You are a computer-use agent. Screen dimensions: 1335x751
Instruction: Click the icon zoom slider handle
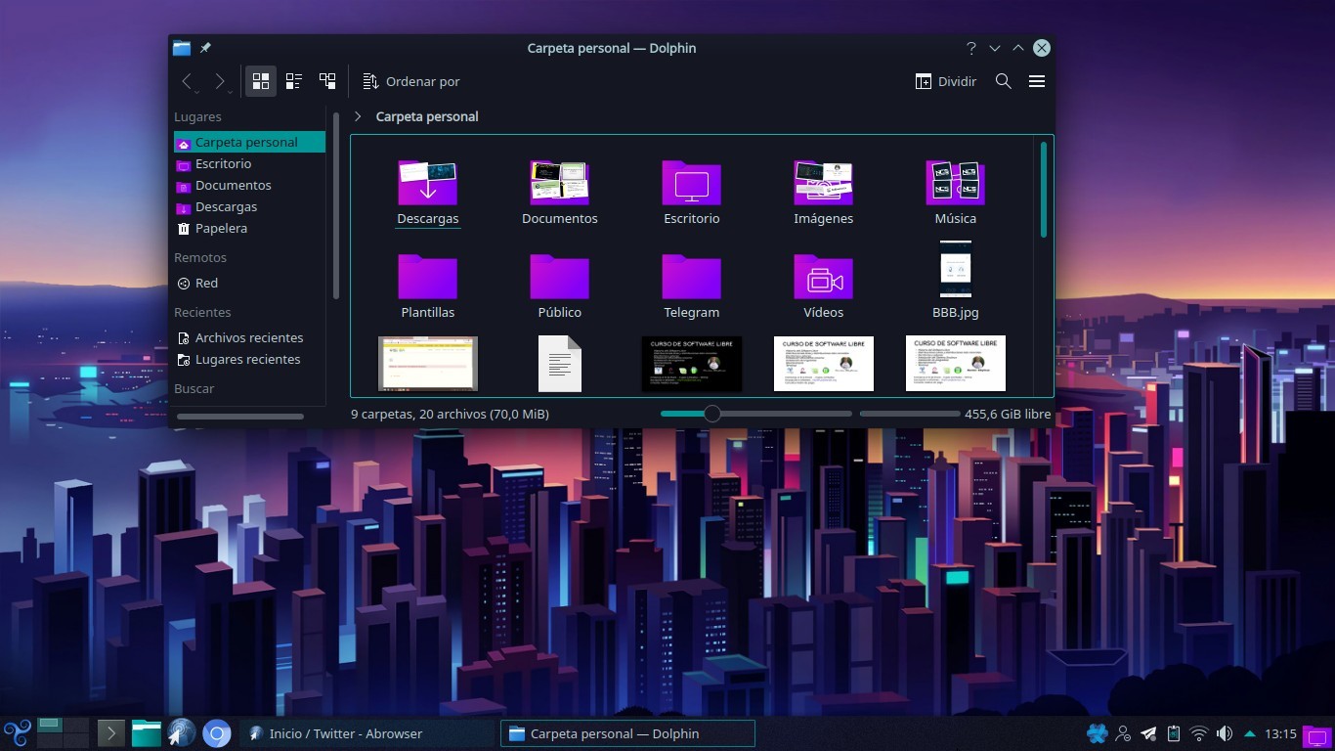click(712, 414)
